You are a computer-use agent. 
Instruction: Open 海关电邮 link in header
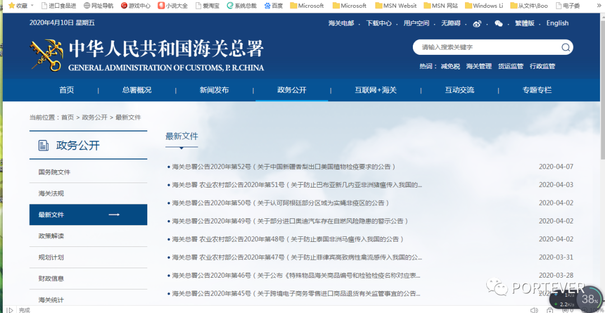341,23
